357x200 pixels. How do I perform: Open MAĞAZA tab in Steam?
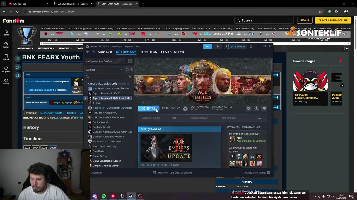105,52
